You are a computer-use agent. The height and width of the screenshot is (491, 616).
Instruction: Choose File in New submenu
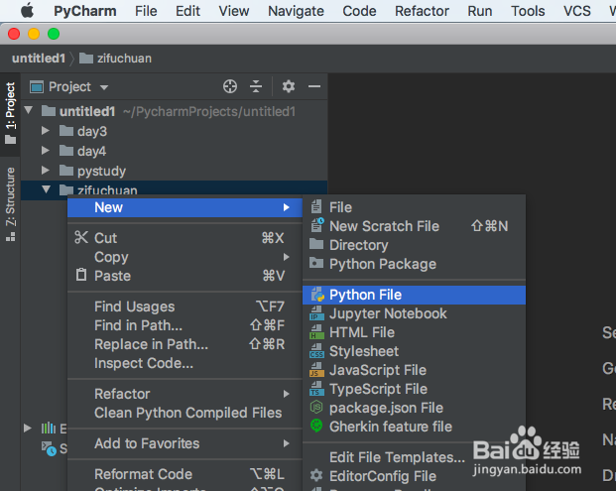(414, 207)
